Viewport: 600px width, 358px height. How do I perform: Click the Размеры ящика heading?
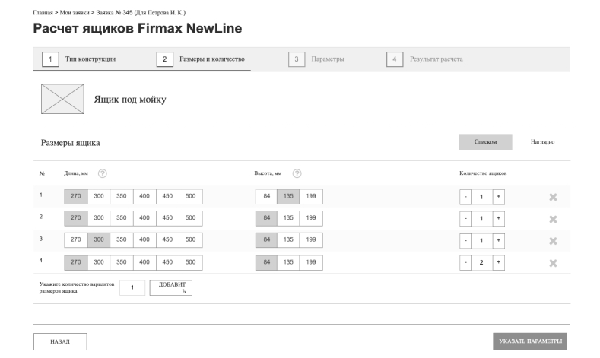click(71, 143)
